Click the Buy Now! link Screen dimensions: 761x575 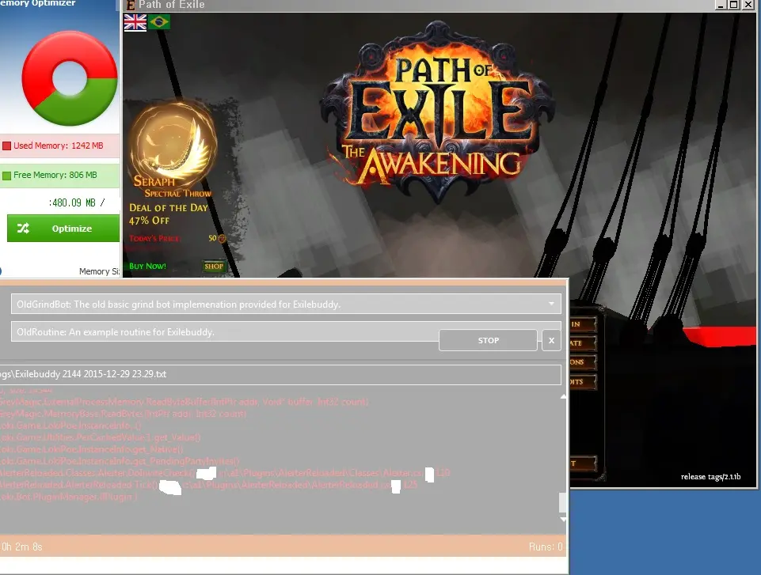(147, 267)
